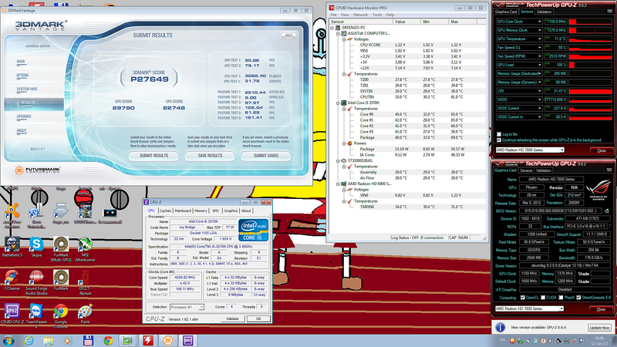617x347 pixels.
Task: Click the Chrome icon in the taskbar
Action: [108, 341]
